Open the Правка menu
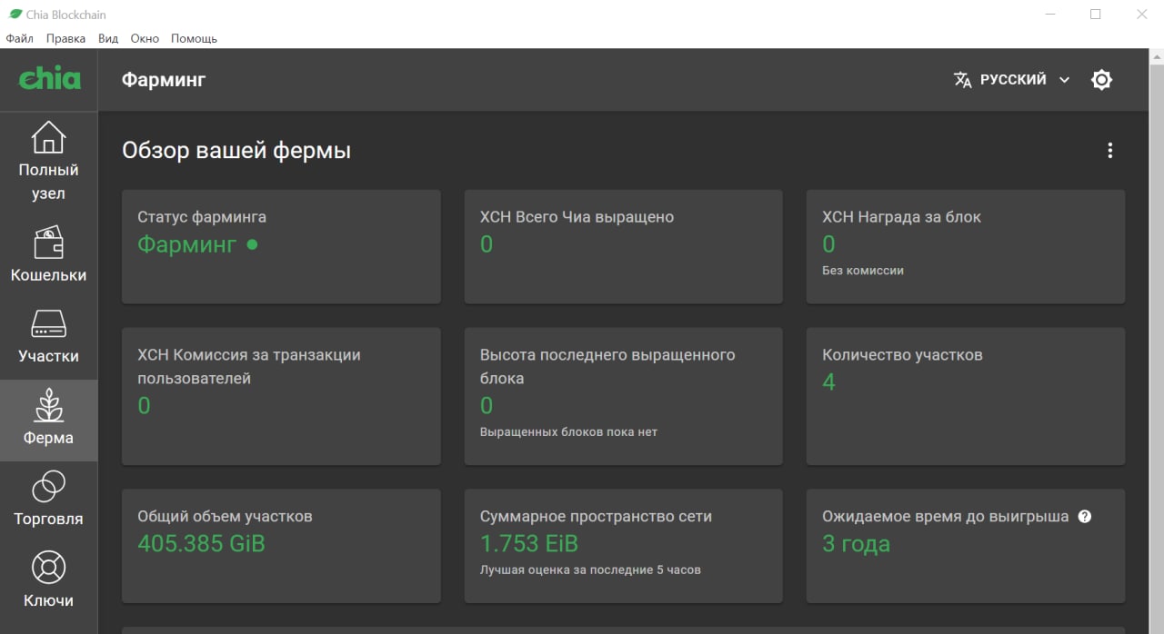The height and width of the screenshot is (634, 1164). point(65,39)
